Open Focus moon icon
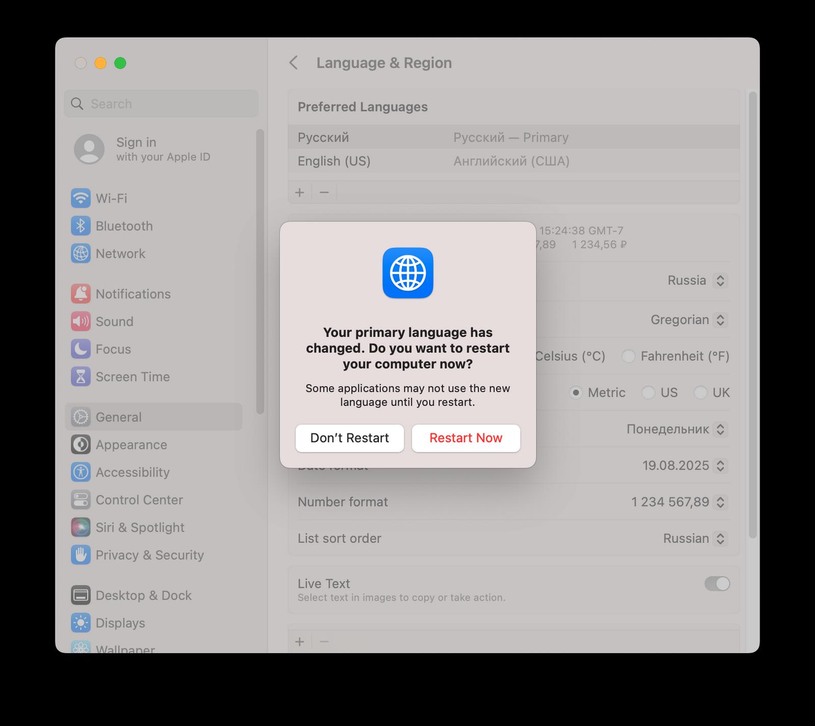This screenshot has width=815, height=726. (x=80, y=349)
